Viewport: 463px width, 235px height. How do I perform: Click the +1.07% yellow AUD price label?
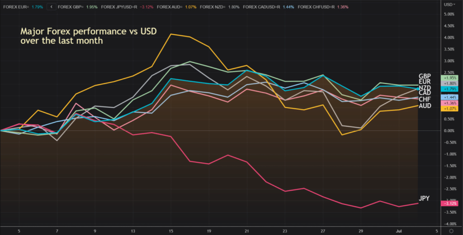click(x=449, y=109)
